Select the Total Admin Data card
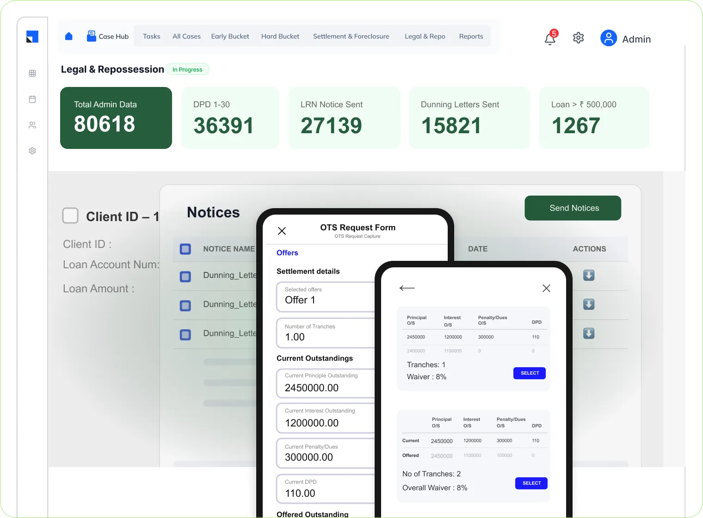The image size is (703, 518). pyautogui.click(x=116, y=118)
